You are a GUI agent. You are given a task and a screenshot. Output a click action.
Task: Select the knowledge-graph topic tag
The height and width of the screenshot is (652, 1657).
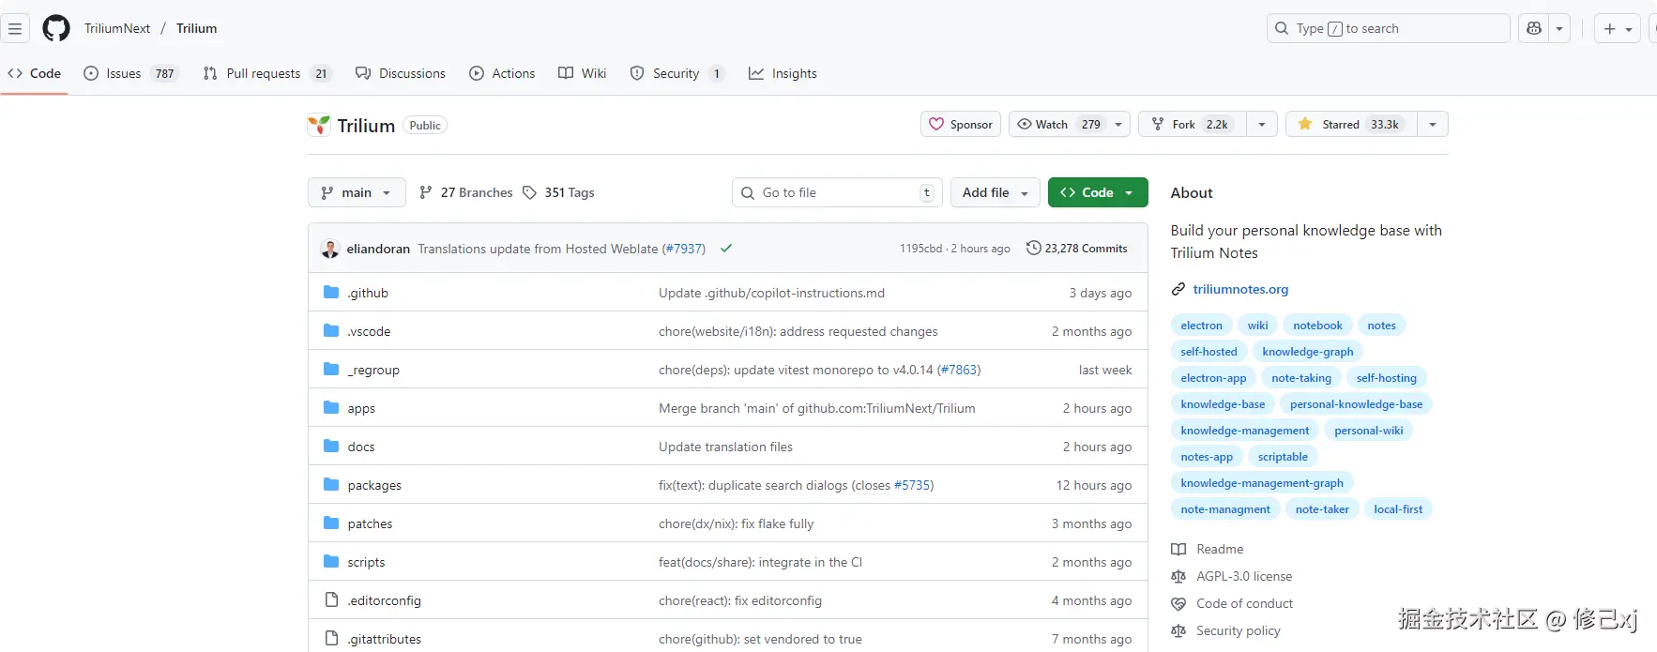[1307, 352]
